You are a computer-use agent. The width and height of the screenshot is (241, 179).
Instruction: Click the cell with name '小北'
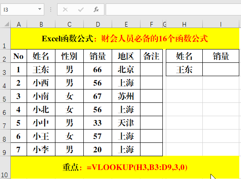point(41,109)
